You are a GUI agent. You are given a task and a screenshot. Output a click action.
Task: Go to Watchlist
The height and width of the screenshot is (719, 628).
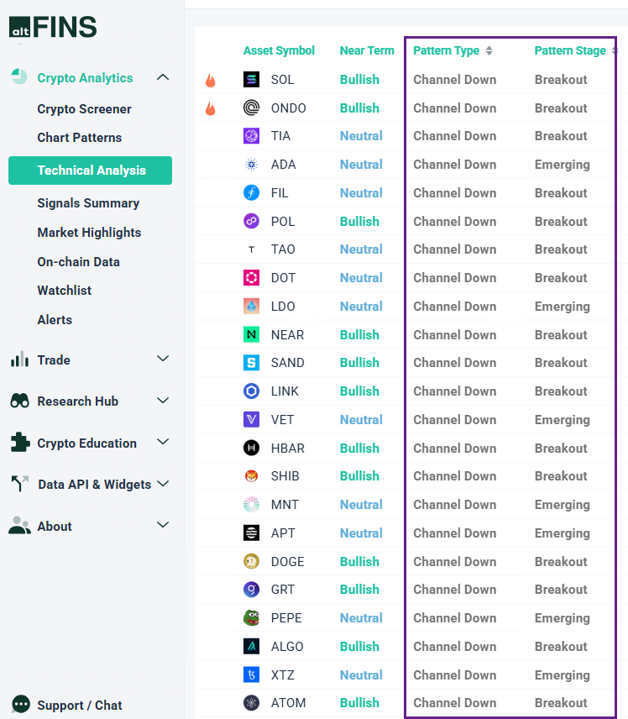coord(64,291)
